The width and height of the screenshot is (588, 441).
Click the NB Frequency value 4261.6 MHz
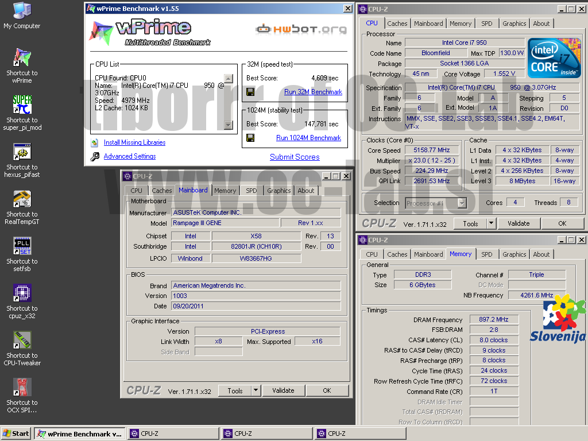(x=537, y=295)
